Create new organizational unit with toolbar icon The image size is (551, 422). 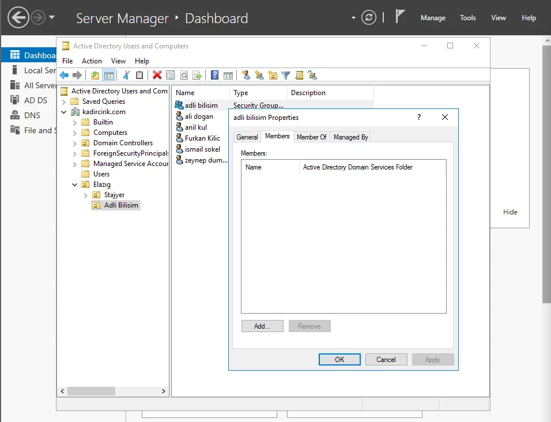click(x=273, y=75)
